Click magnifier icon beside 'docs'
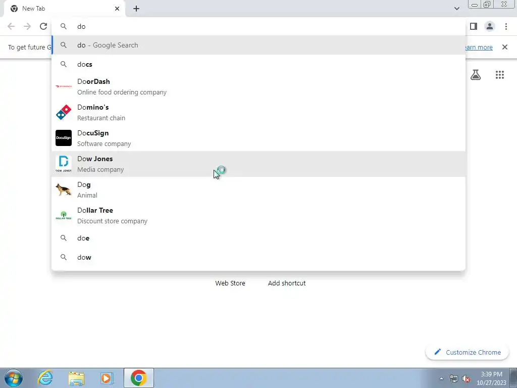The width and height of the screenshot is (517, 388). [x=64, y=64]
